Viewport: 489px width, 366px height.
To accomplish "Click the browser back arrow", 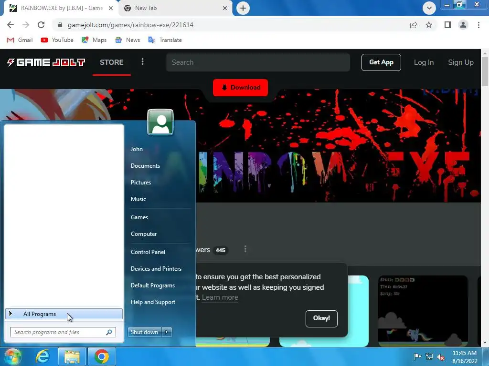I will 11,25.
